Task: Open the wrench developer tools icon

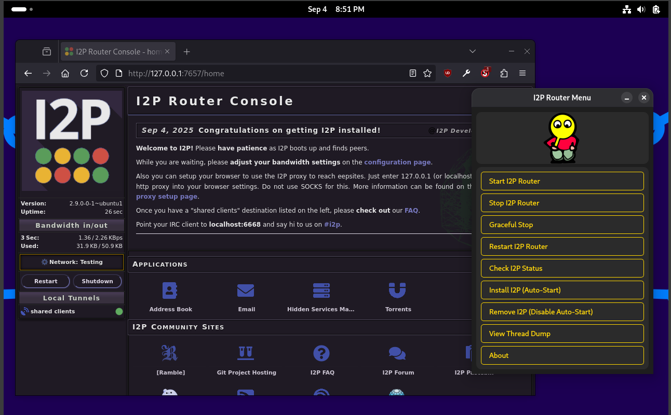Action: 466,73
